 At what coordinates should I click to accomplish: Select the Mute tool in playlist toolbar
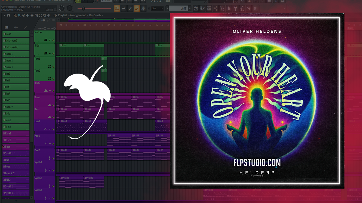coord(27,15)
